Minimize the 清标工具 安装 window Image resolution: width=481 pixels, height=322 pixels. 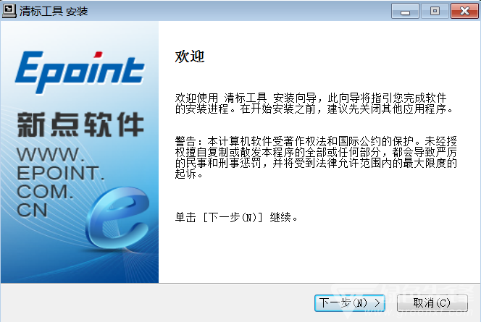click(405, 12)
